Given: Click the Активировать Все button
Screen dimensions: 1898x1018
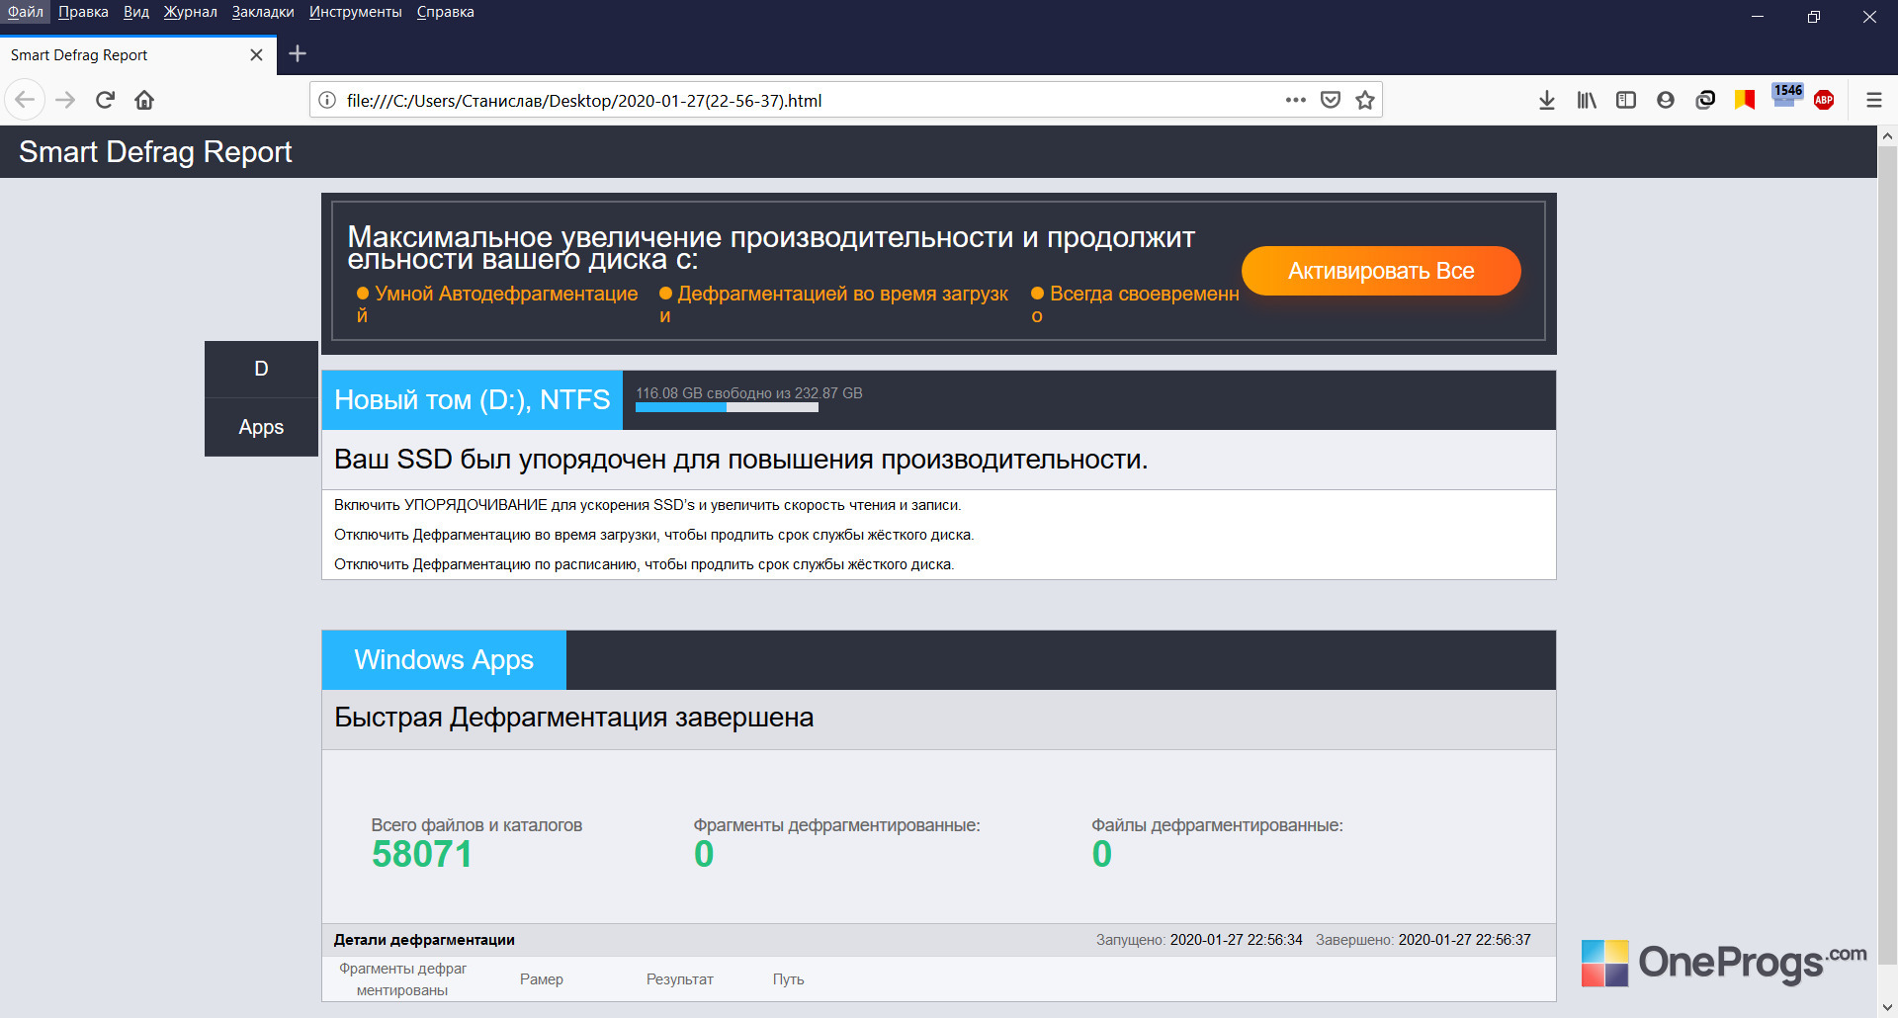Looking at the screenshot, I should pos(1381,271).
